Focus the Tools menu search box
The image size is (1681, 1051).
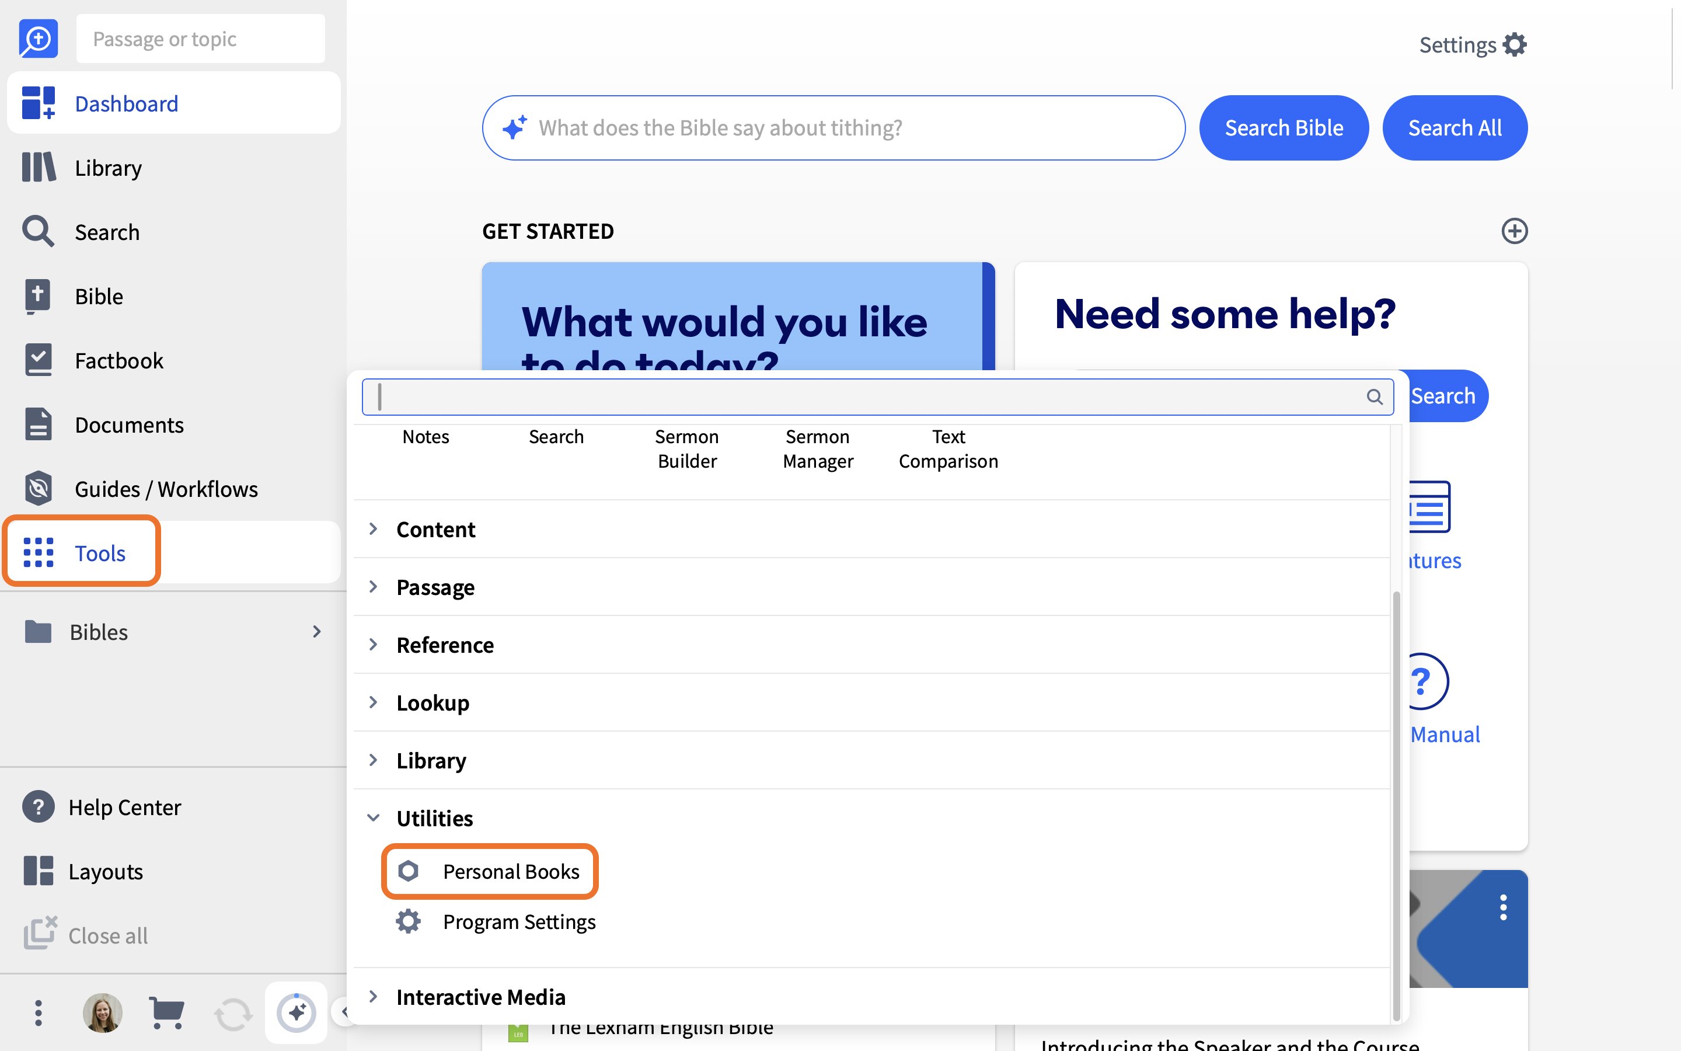(877, 397)
